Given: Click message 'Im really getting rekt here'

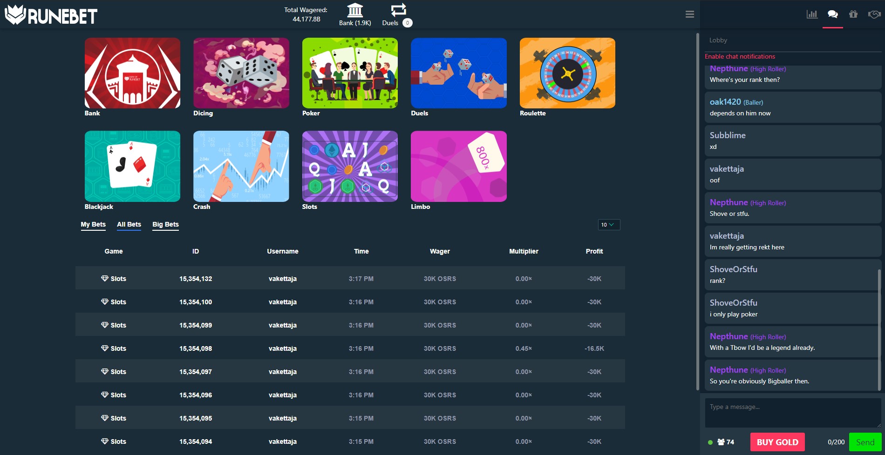Looking at the screenshot, I should coord(747,247).
